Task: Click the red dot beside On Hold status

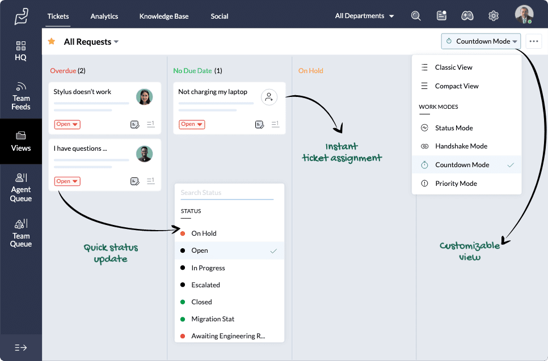Action: tap(184, 233)
